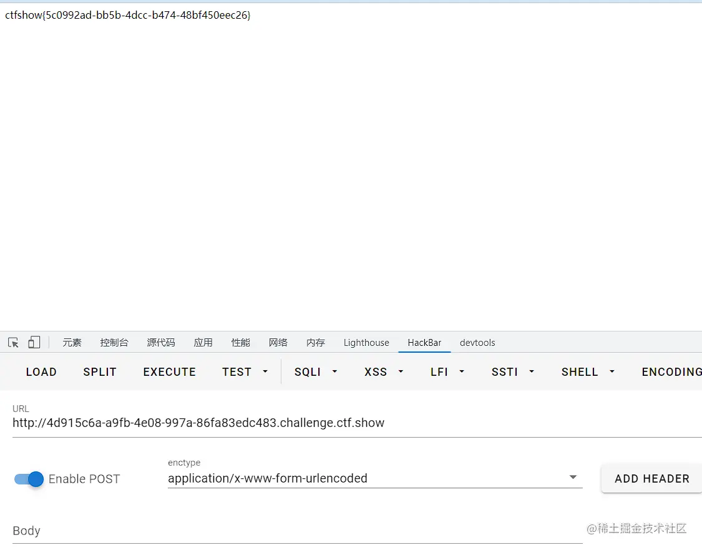Expand the SSTI dropdown menu
This screenshot has width=702, height=550.
[x=513, y=371]
